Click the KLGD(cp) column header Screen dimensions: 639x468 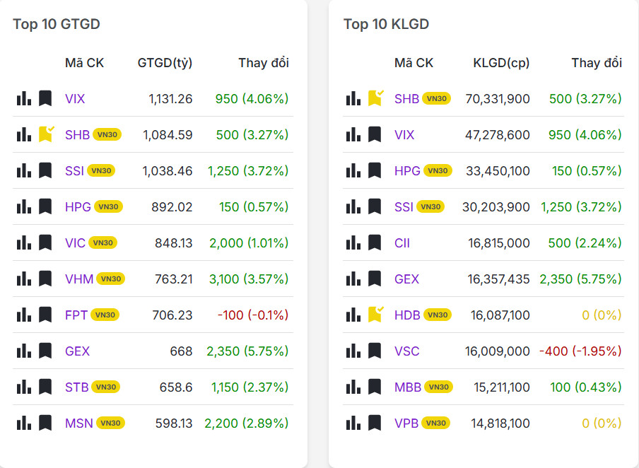(501, 63)
